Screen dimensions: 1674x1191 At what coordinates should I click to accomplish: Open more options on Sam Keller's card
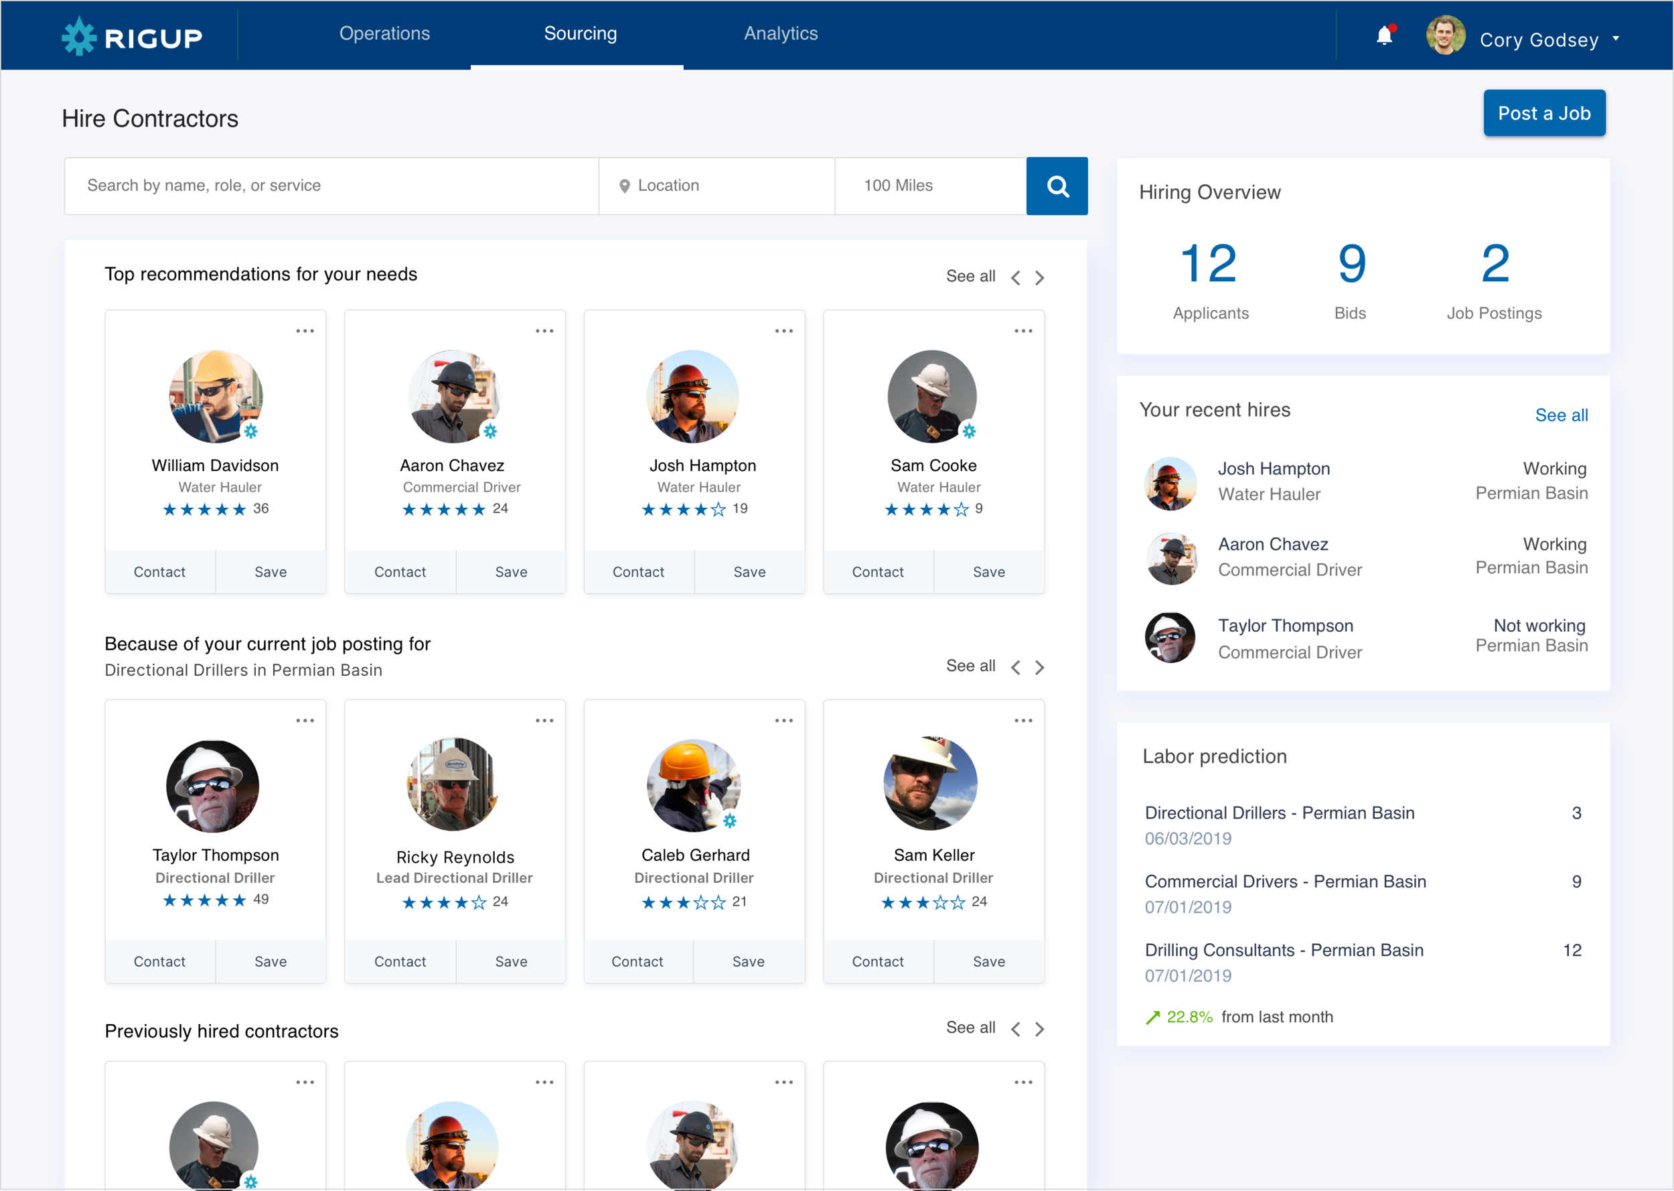click(1024, 720)
